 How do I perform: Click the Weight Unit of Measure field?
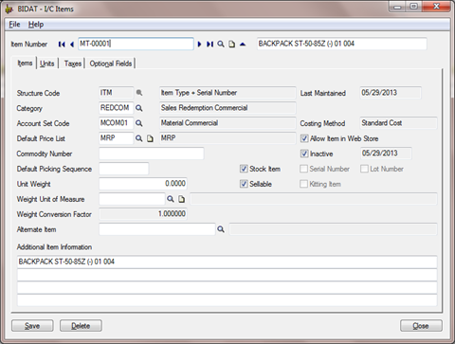coord(132,199)
